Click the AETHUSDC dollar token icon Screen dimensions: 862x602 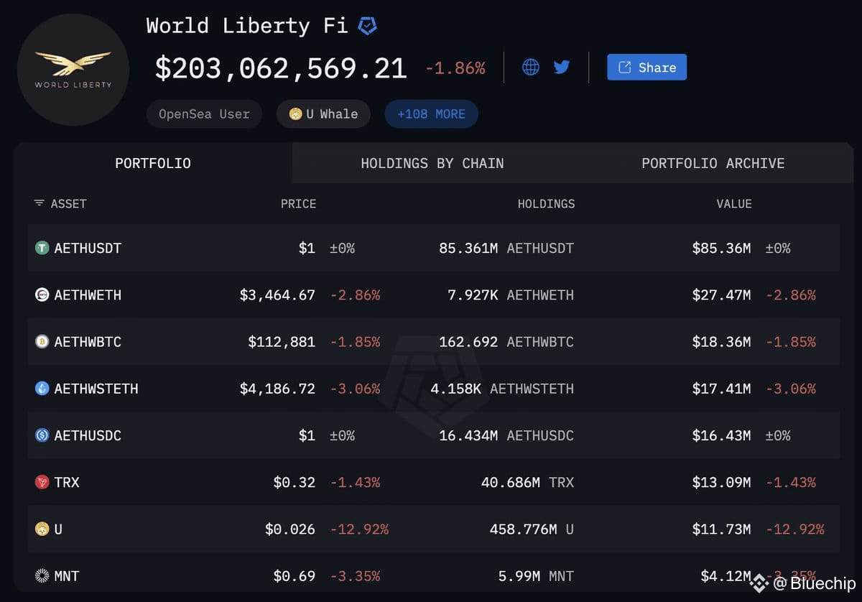[42, 435]
